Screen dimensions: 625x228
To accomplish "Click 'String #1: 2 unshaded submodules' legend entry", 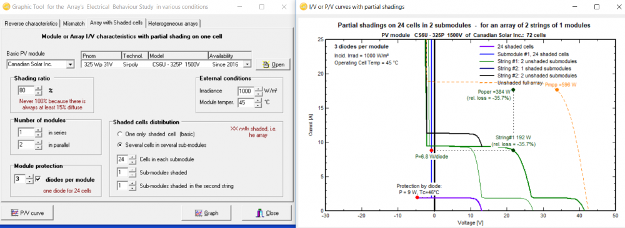I will click(x=527, y=61).
